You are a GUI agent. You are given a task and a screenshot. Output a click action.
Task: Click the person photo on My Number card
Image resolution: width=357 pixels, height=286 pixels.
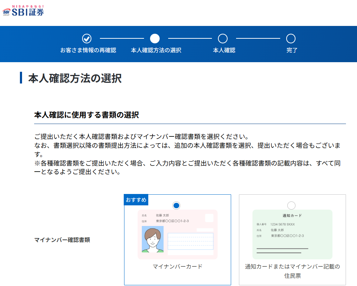[x=153, y=239]
